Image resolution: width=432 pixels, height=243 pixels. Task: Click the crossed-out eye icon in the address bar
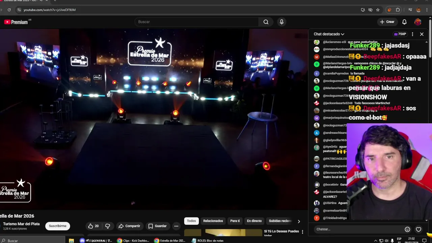point(370,10)
